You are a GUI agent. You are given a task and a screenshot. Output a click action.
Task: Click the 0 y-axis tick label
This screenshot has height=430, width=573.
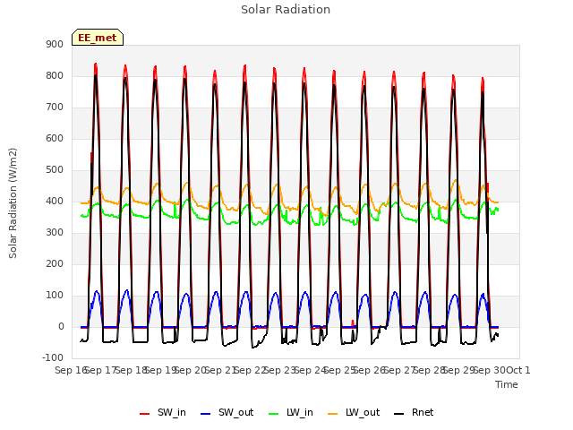[x=61, y=327]
